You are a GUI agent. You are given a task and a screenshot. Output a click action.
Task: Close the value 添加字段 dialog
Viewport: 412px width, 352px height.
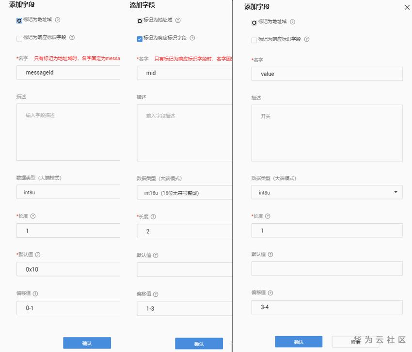[407, 7]
